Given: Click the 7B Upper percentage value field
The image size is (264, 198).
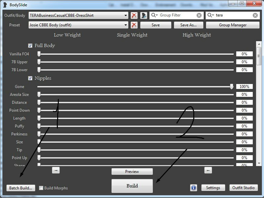Looking at the screenshot, I should (x=245, y=62).
